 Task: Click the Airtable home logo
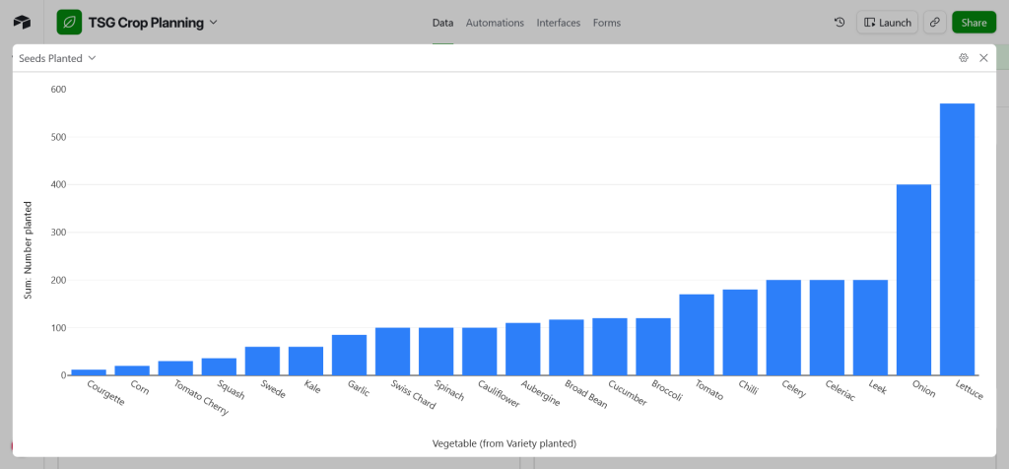[22, 22]
